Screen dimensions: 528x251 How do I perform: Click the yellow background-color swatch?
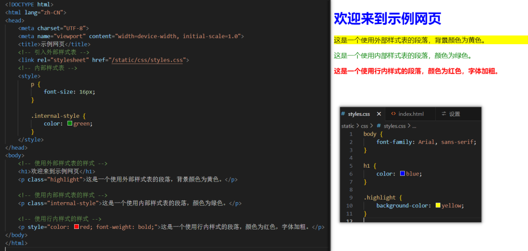pos(438,206)
